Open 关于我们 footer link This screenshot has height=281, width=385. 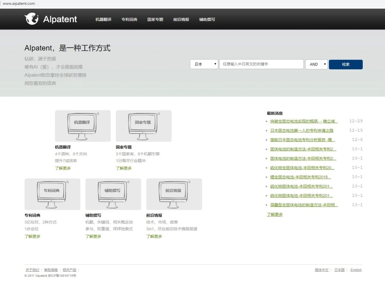(32, 270)
